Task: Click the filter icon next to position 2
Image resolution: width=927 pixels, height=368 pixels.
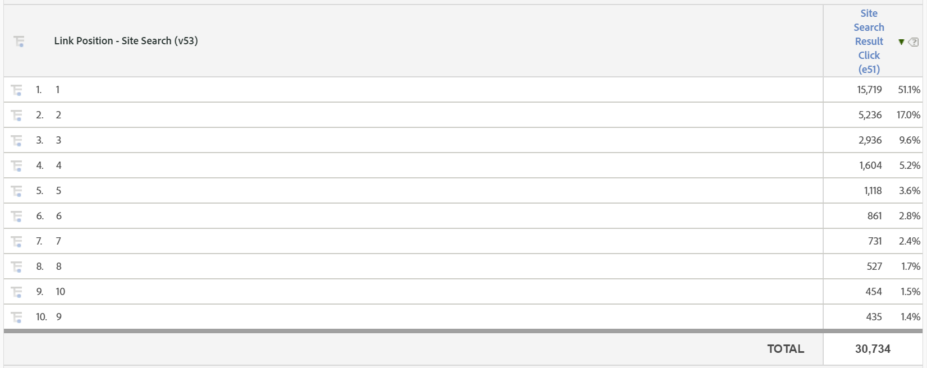Action: 16,114
